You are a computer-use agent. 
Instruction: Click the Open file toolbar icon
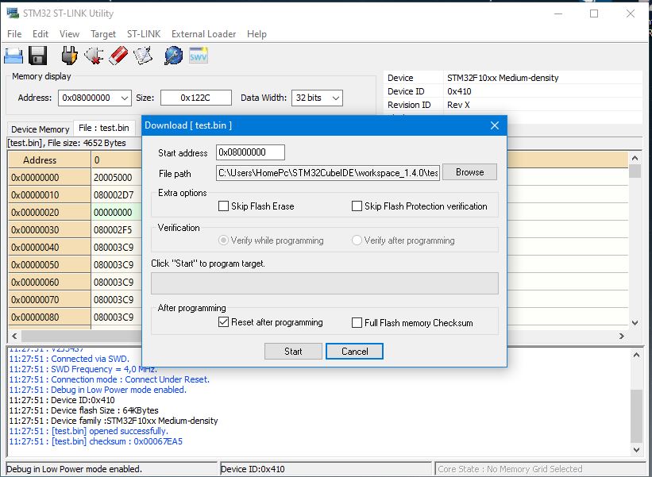tap(14, 56)
